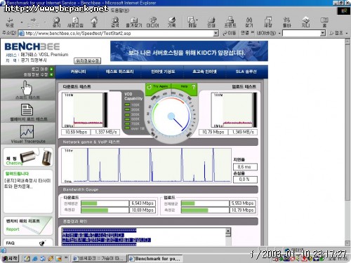This screenshot has width=351, height=263.
Task: Click the Stop (중지) toolbar icon
Action: tap(56, 22)
